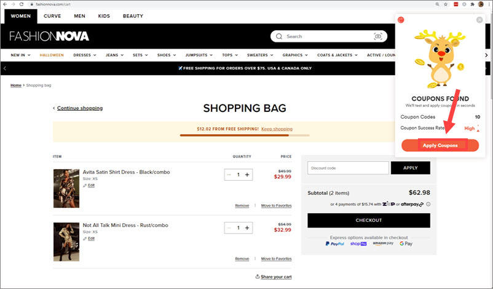The width and height of the screenshot is (493, 289).
Task: Click the Shop Pay express option
Action: (358, 243)
